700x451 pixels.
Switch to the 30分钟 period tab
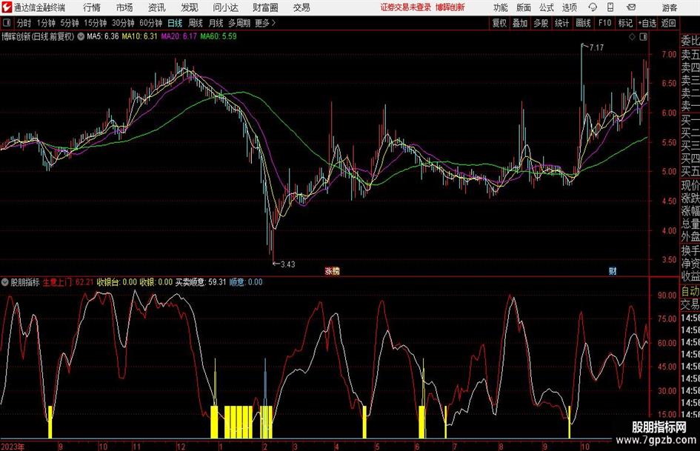pos(123,23)
